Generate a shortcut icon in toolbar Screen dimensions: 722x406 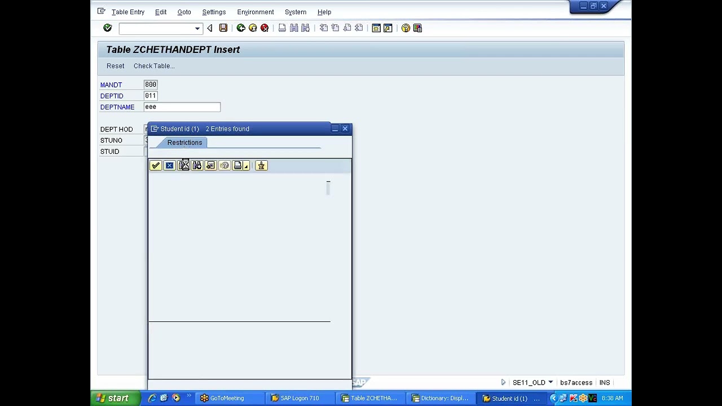click(388, 28)
